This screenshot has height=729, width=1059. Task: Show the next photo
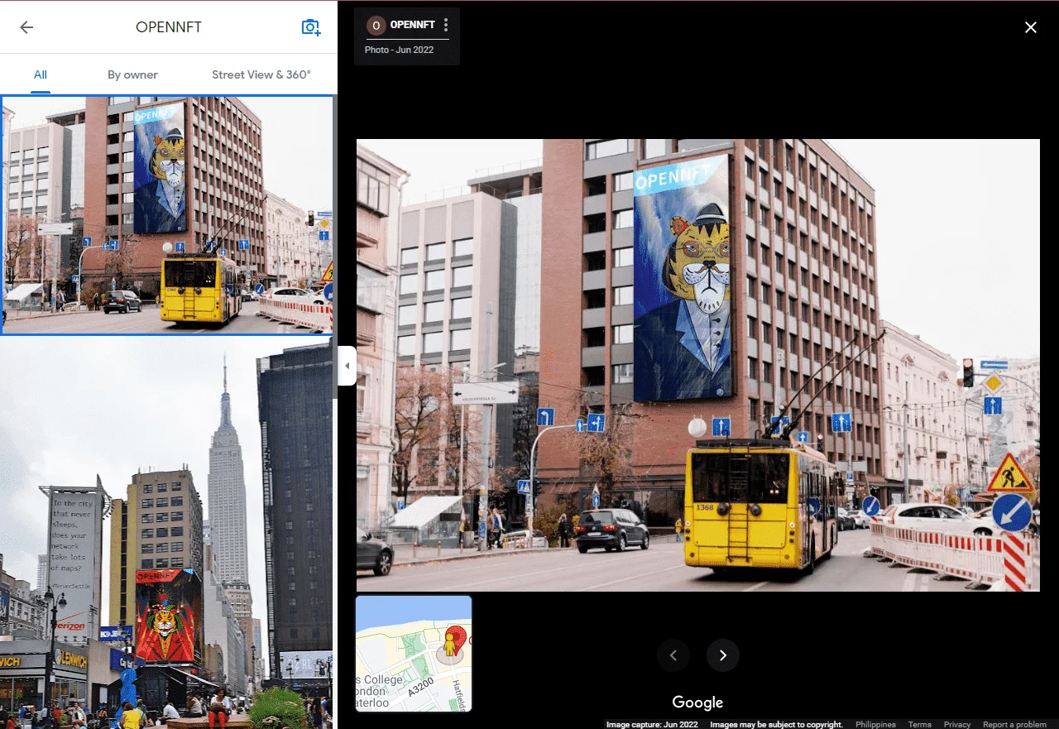coord(723,655)
